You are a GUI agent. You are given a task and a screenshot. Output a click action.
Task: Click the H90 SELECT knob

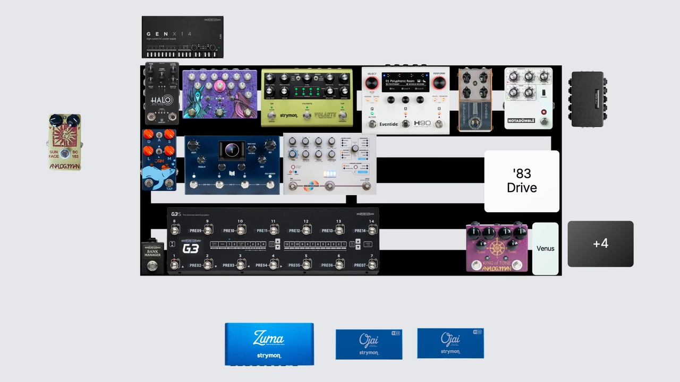pyautogui.click(x=371, y=83)
